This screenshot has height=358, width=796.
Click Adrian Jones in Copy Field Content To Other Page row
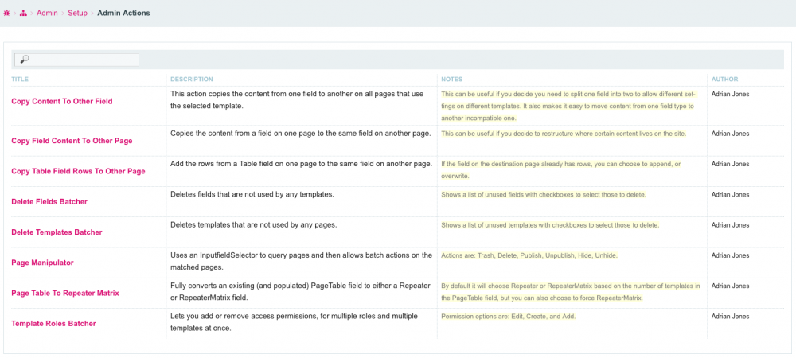730,134
